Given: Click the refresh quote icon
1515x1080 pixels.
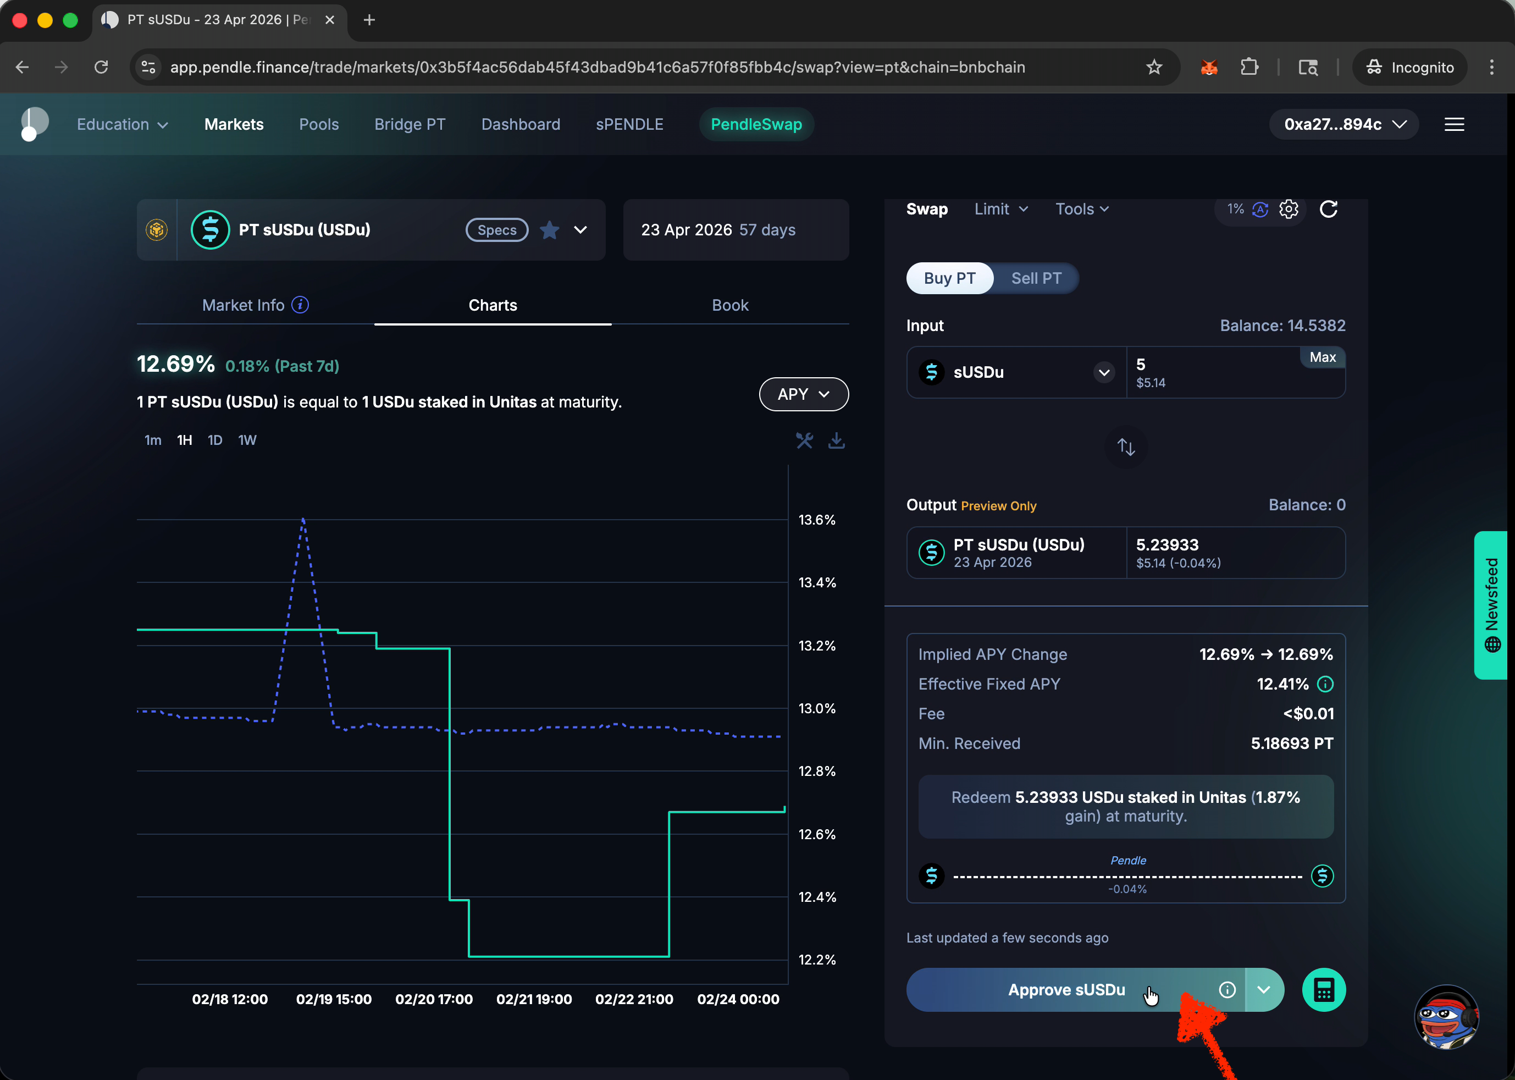Looking at the screenshot, I should pyautogui.click(x=1328, y=209).
